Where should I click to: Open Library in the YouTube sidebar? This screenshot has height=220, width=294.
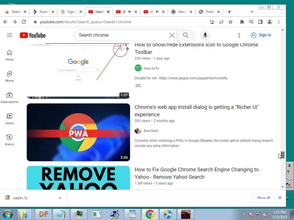tap(9, 119)
